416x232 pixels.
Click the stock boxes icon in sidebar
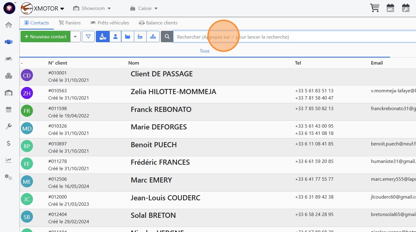[x=9, y=76]
